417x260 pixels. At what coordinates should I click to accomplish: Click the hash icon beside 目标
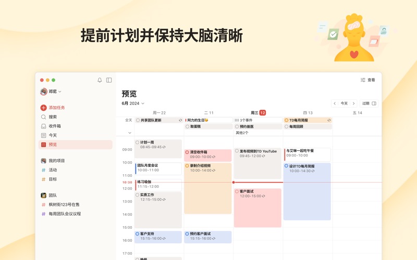click(x=44, y=179)
